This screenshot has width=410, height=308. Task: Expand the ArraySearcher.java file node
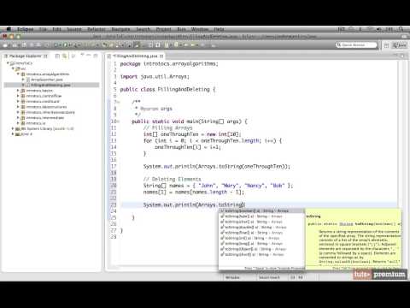pyautogui.click(x=23, y=80)
